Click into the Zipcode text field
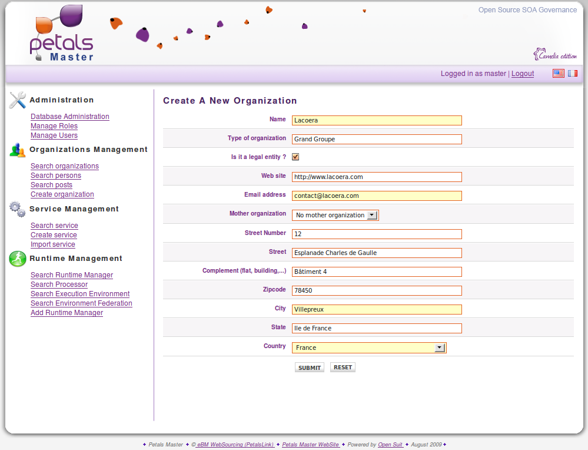The width and height of the screenshot is (588, 450). click(x=377, y=290)
